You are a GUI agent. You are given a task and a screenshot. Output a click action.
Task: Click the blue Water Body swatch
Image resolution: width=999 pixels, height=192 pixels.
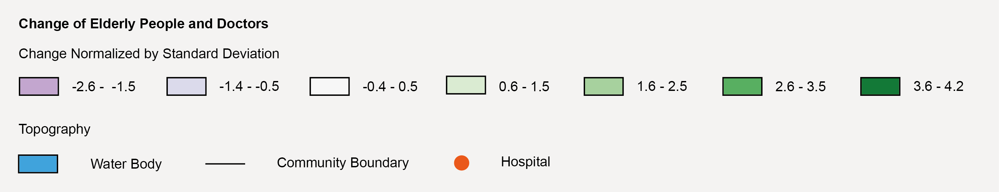(38, 164)
